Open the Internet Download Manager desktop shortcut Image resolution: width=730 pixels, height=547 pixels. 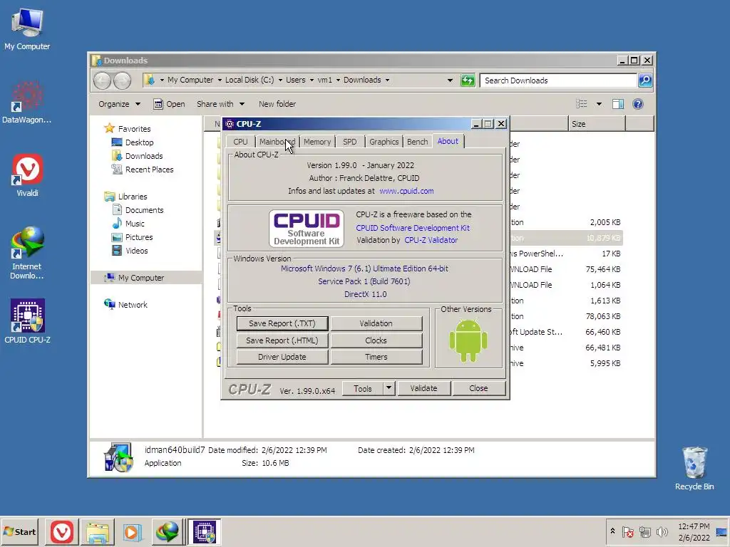[x=27, y=253]
